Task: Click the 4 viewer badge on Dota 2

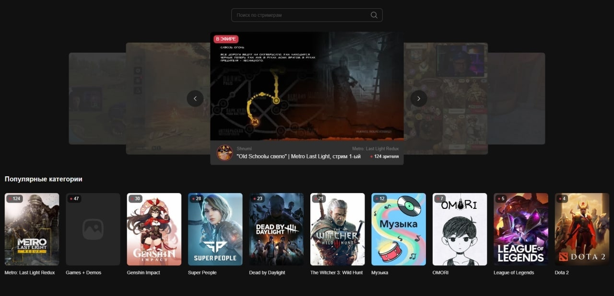Action: (x=562, y=199)
